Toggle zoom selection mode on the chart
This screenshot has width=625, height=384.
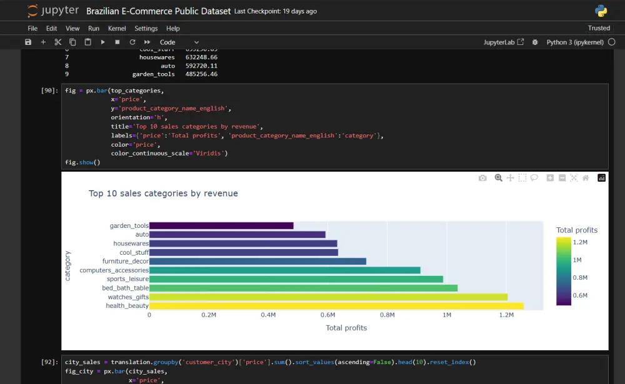[x=498, y=178]
